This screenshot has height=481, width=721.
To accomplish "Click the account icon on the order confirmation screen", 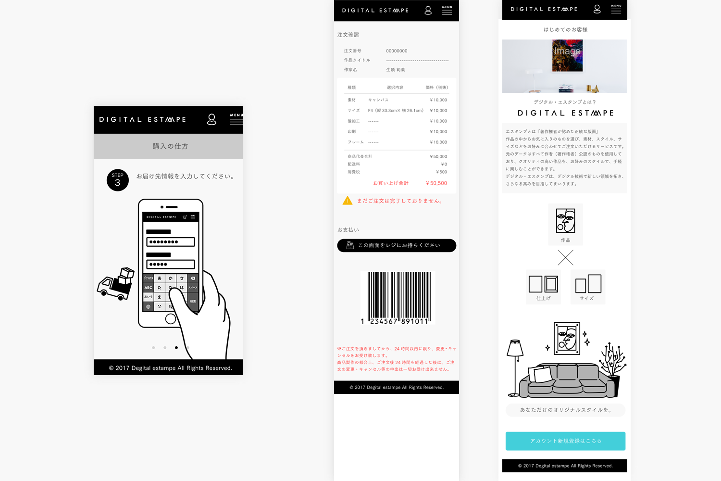I will 428,10.
